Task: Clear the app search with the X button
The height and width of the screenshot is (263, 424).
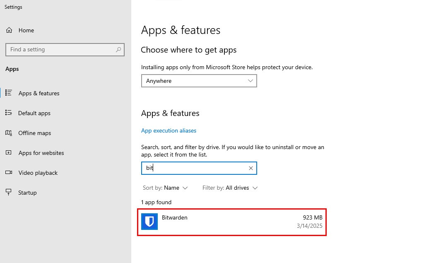Action: [x=251, y=168]
